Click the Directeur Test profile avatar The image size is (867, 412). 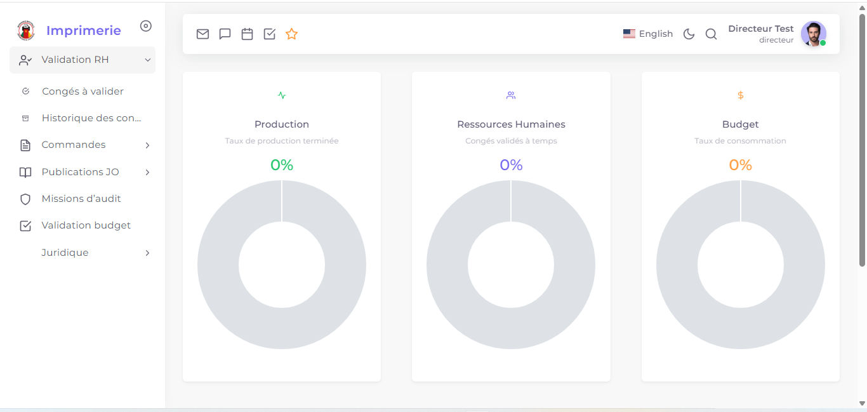click(813, 34)
